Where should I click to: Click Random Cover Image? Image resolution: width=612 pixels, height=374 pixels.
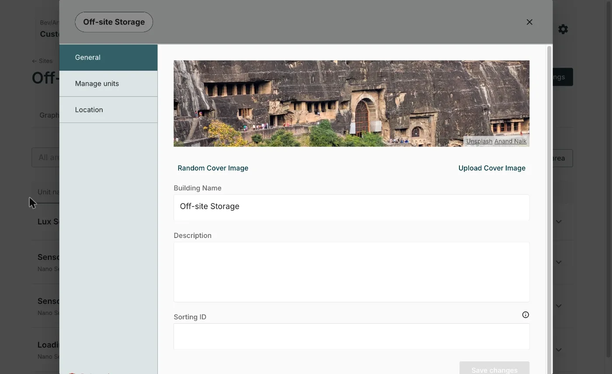[213, 168]
